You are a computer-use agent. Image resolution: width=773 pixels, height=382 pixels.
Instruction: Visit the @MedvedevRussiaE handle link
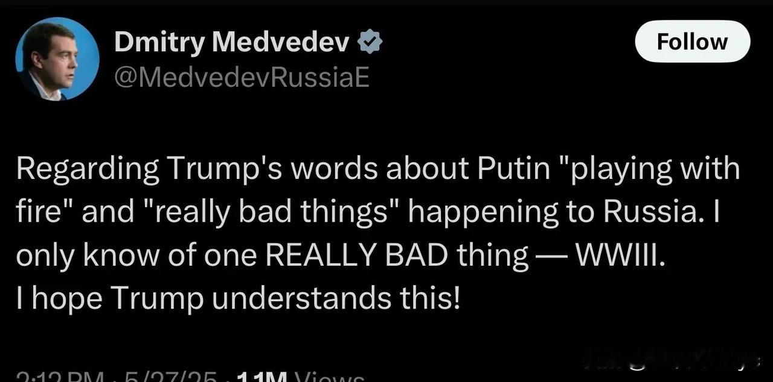pos(242,77)
